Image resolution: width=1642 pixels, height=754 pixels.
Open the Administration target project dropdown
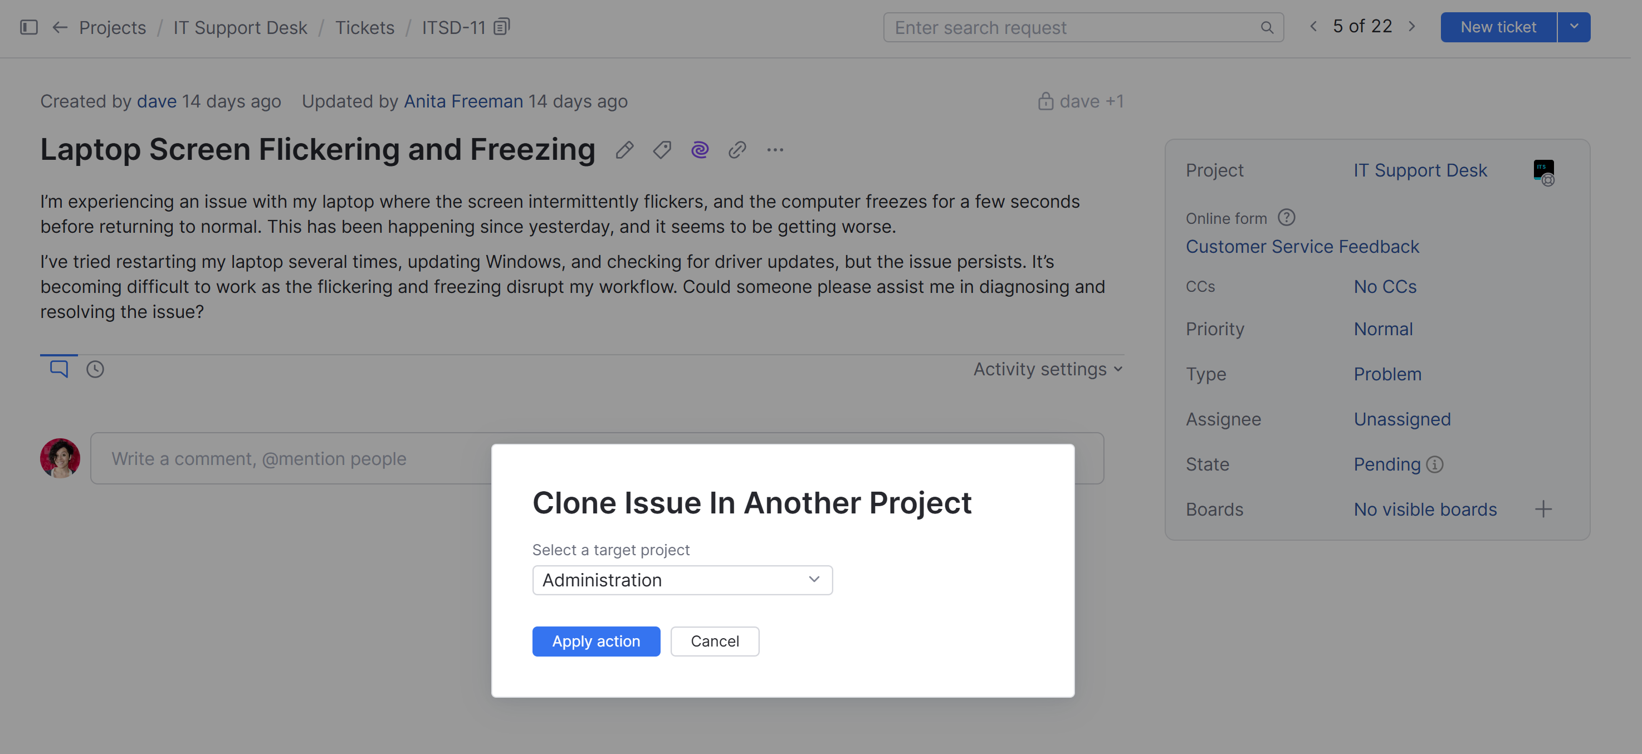click(x=682, y=580)
